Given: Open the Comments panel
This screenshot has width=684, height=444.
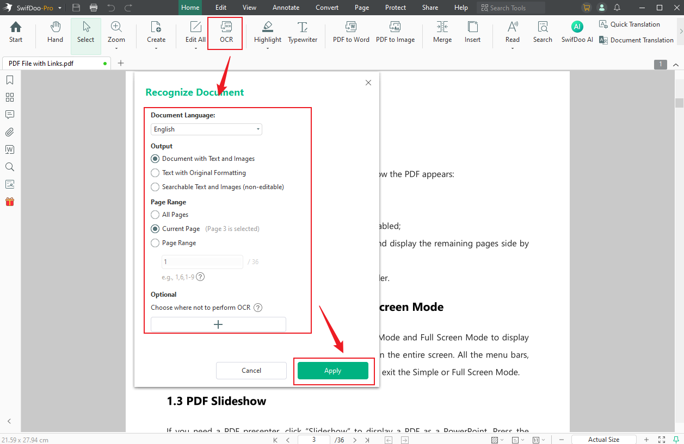Looking at the screenshot, I should pyautogui.click(x=9, y=115).
